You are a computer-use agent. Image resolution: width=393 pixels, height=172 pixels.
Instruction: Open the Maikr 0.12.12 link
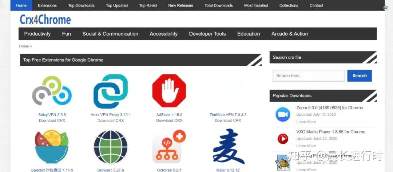coord(228,170)
